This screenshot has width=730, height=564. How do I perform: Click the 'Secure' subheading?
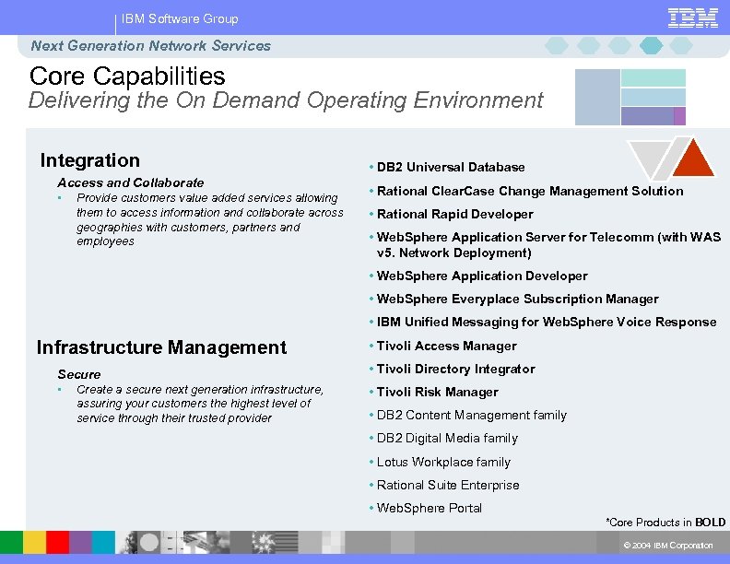click(79, 374)
